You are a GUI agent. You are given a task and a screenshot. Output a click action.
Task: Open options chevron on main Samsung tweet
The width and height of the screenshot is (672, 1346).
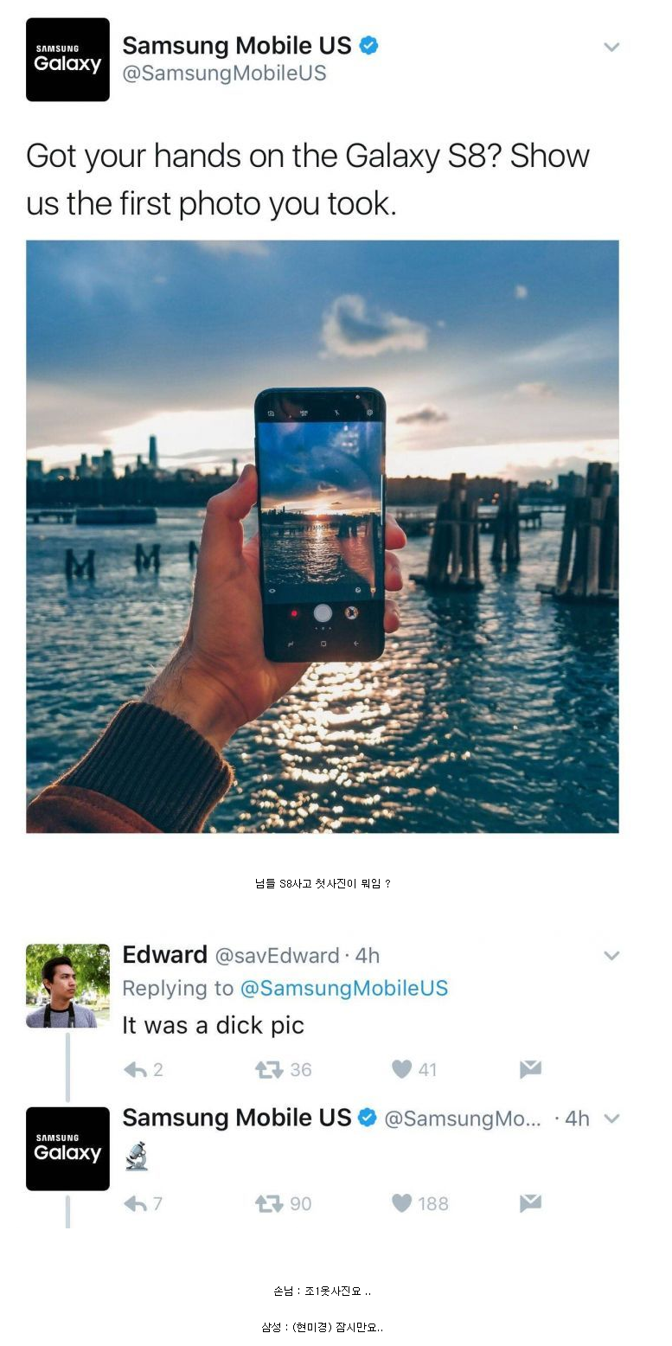[x=611, y=47]
